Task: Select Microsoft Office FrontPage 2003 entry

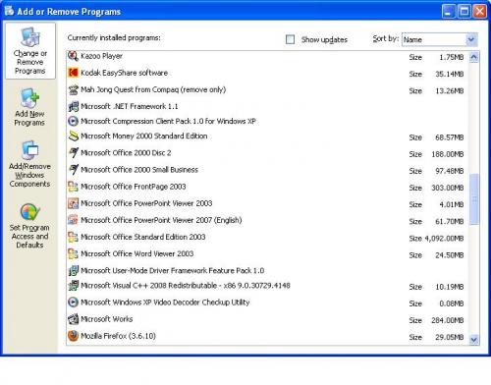Action: pyautogui.click(x=134, y=187)
